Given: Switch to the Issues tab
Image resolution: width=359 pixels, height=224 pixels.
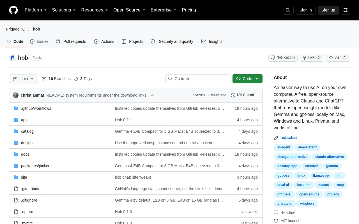Looking at the screenshot, I should [39, 41].
